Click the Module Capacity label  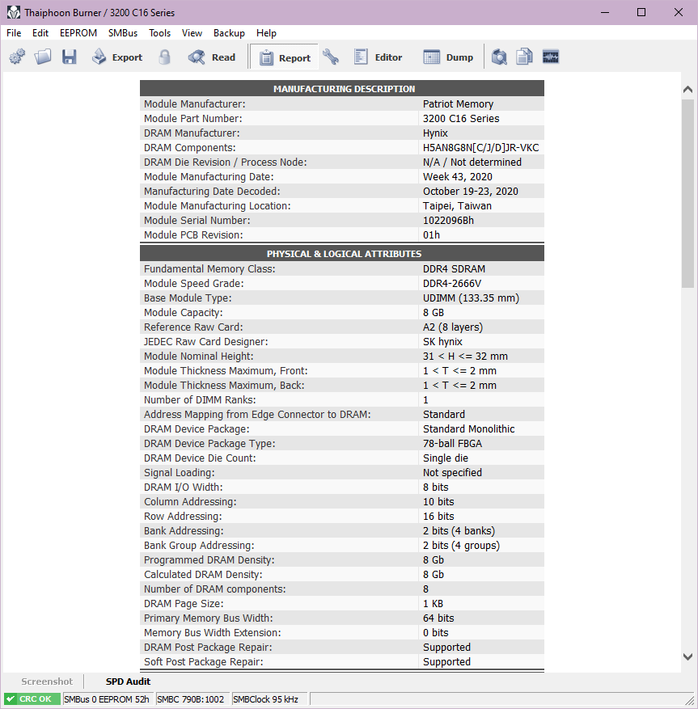click(184, 312)
